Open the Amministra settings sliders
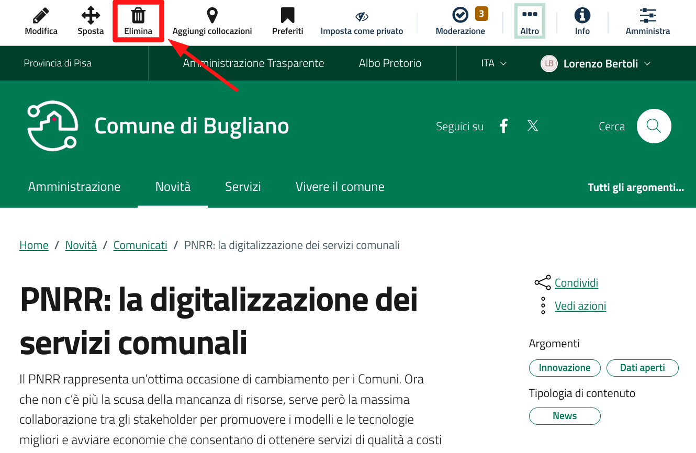 [648, 16]
